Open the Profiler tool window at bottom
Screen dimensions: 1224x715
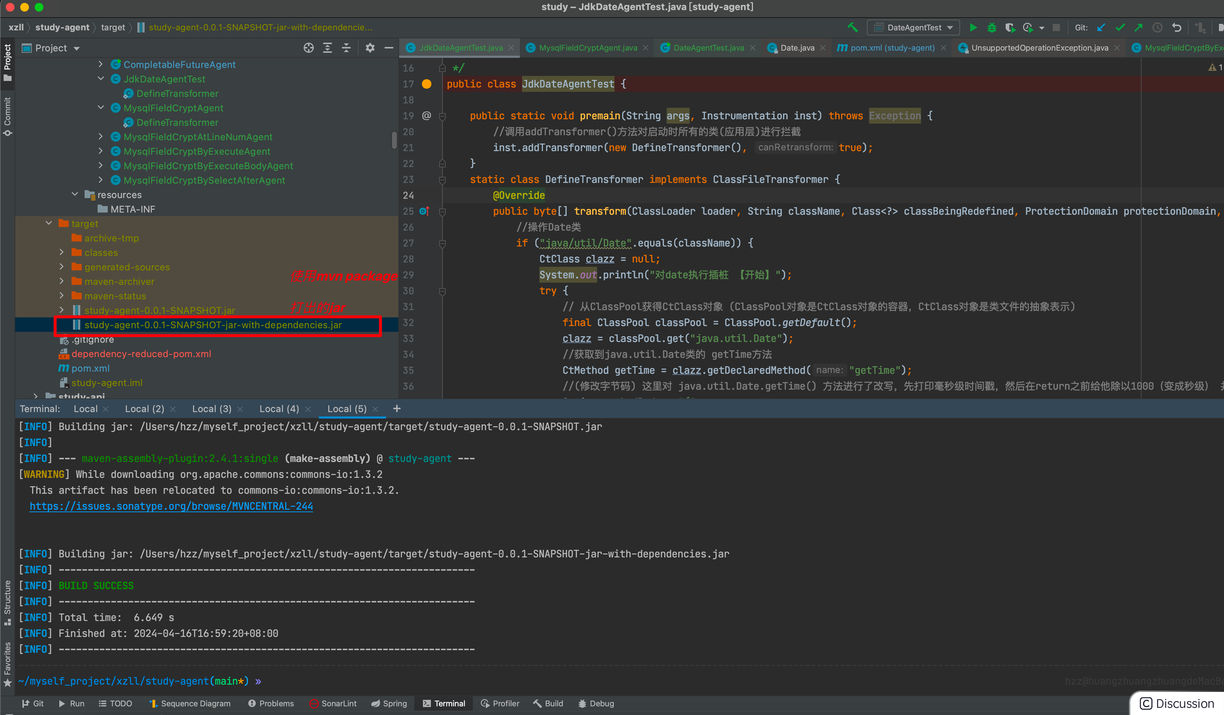point(500,703)
